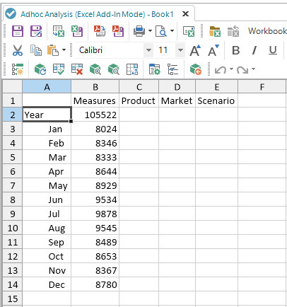Viewport: 287px width, 307px height.
Task: Expand the font name dropdown
Action: (148, 50)
